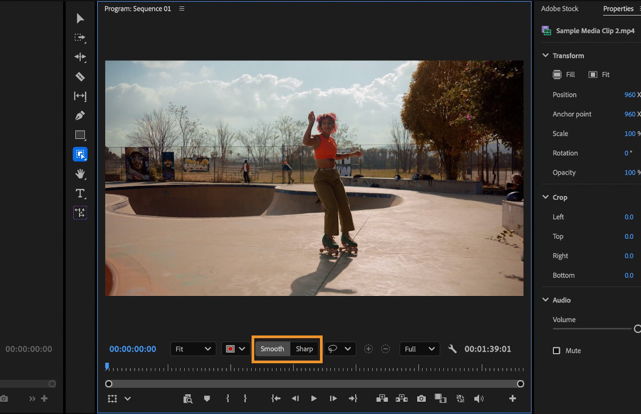Click the Fill button under Transform
This screenshot has width=641, height=414.
564,74
